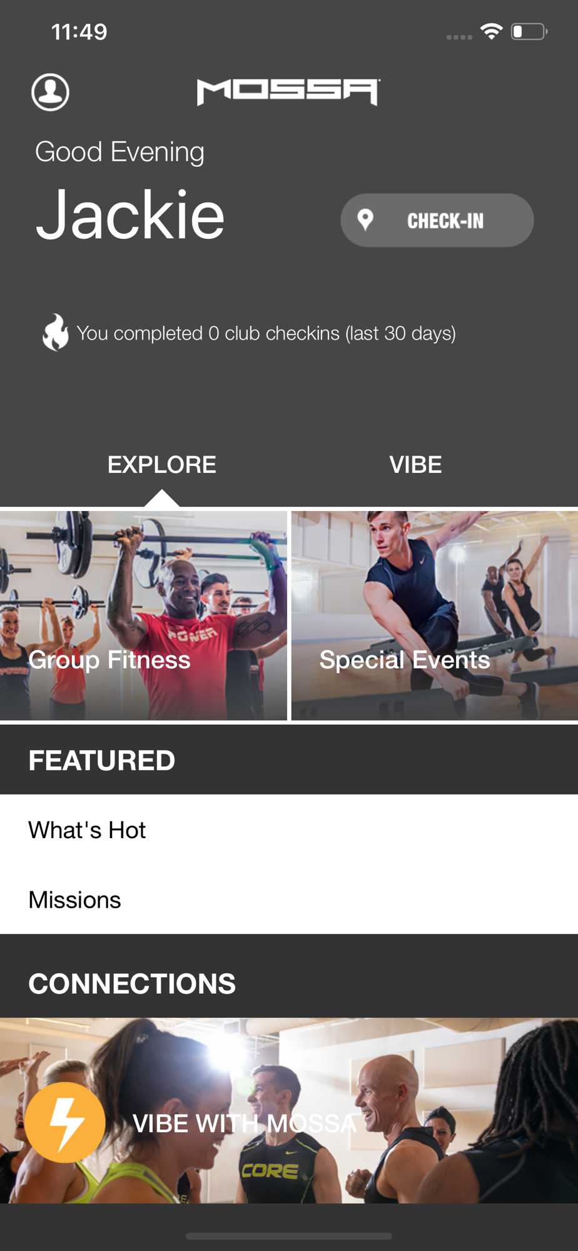The width and height of the screenshot is (578, 1251).
Task: Tap the battery status icon
Action: tap(529, 31)
